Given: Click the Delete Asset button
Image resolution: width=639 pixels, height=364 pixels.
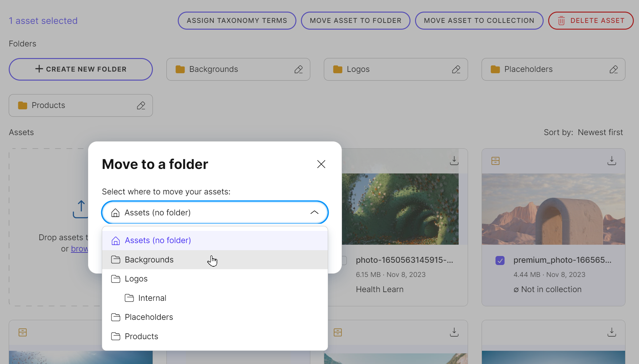Looking at the screenshot, I should click(x=591, y=21).
